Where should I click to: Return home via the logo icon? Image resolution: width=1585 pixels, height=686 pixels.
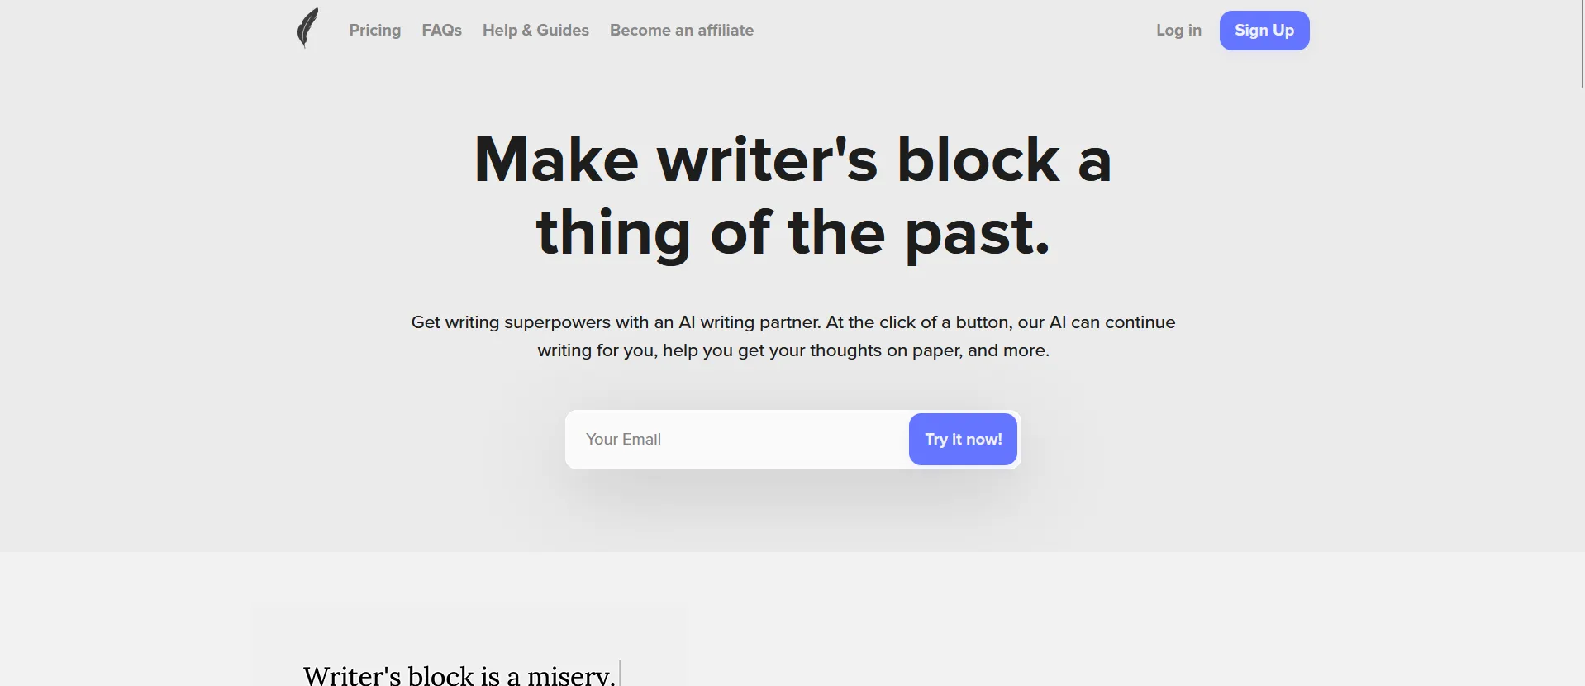[x=307, y=28]
